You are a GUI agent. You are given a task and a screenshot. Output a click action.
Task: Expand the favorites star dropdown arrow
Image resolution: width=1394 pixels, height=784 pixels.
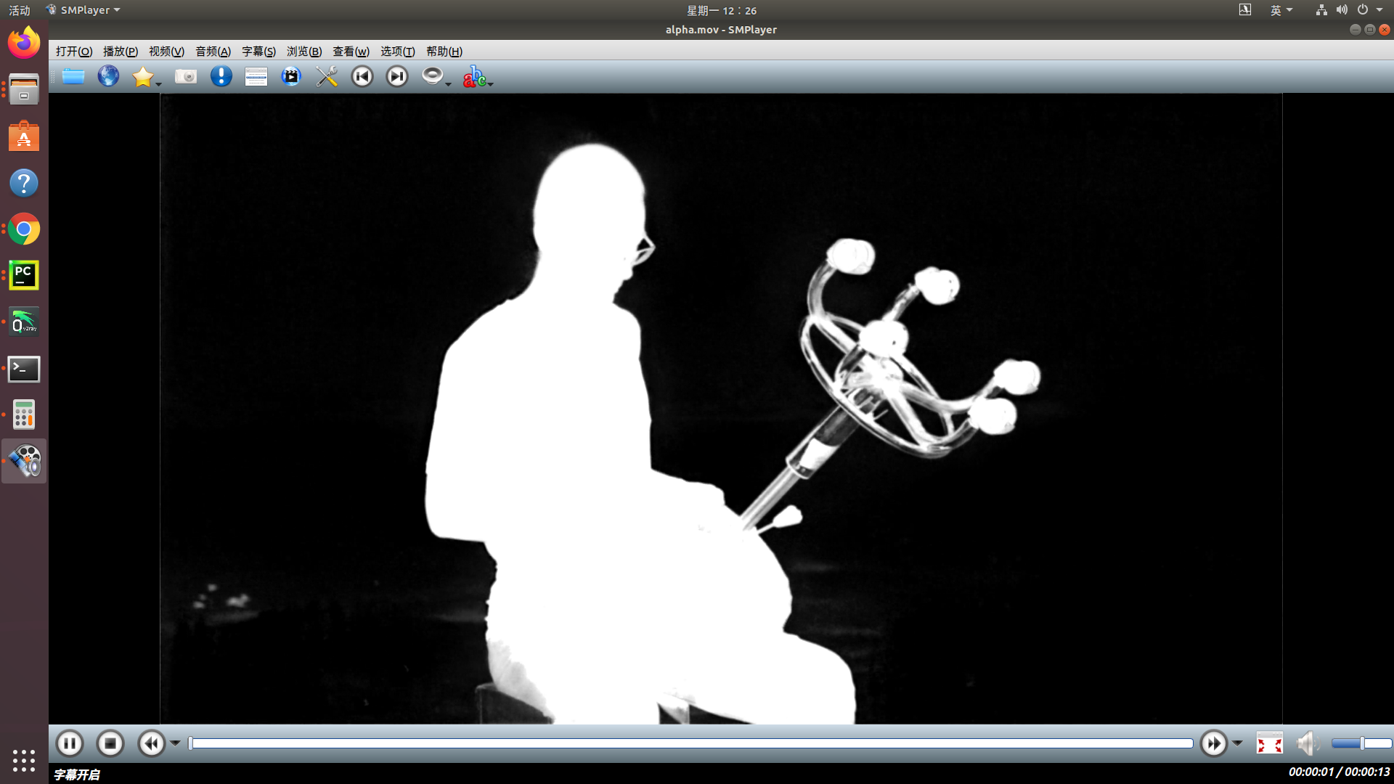159,84
